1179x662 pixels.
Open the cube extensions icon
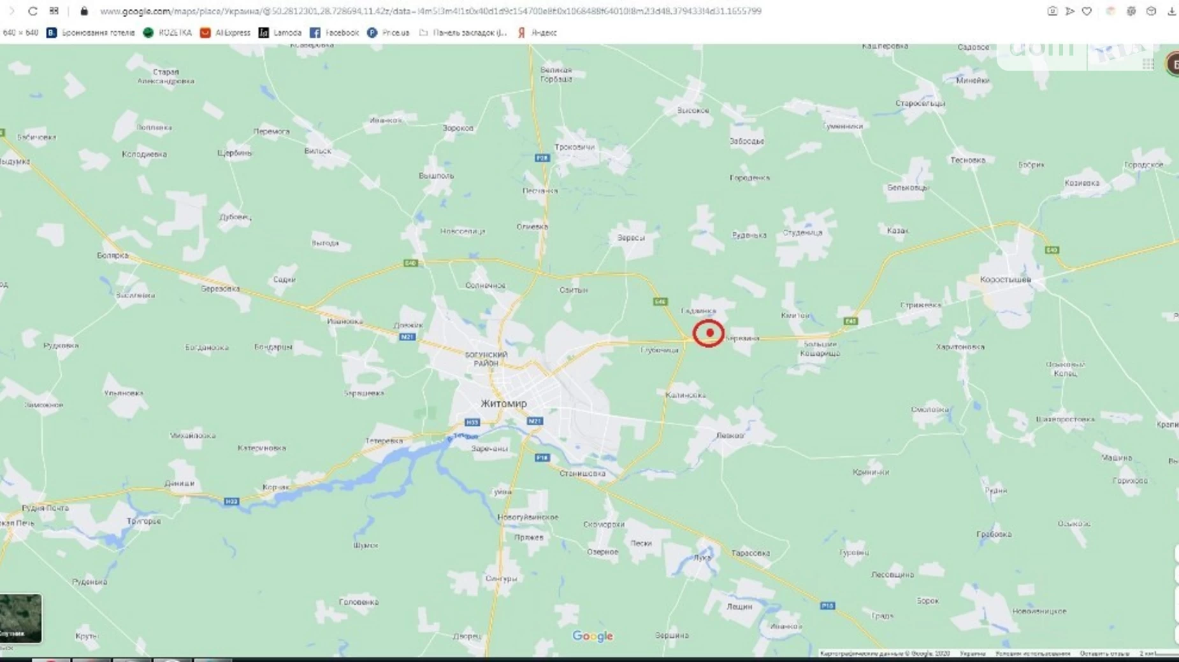tap(1151, 11)
